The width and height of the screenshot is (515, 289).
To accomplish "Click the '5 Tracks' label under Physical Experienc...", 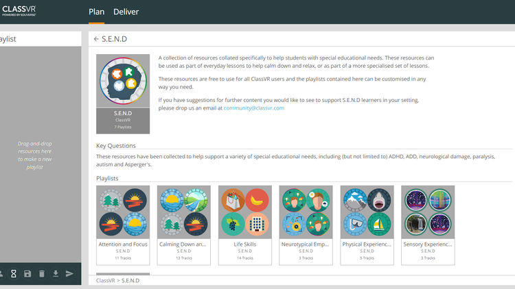I will click(367, 258).
